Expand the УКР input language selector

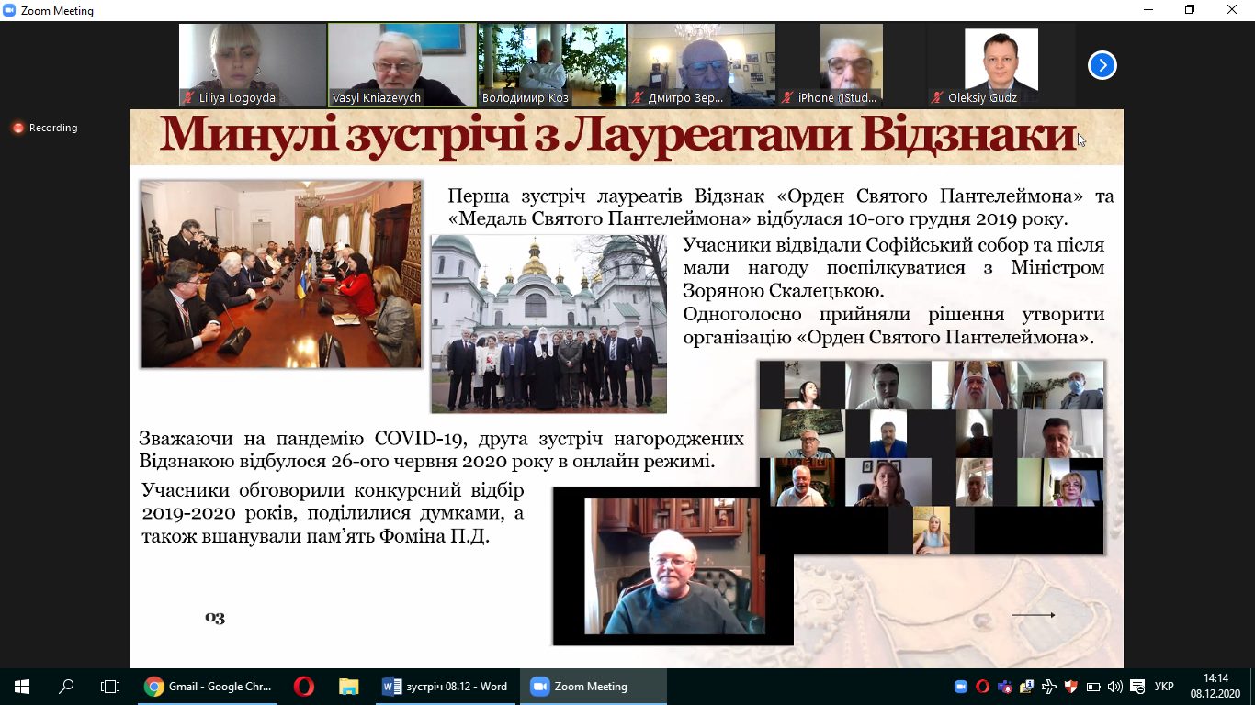tap(1163, 687)
